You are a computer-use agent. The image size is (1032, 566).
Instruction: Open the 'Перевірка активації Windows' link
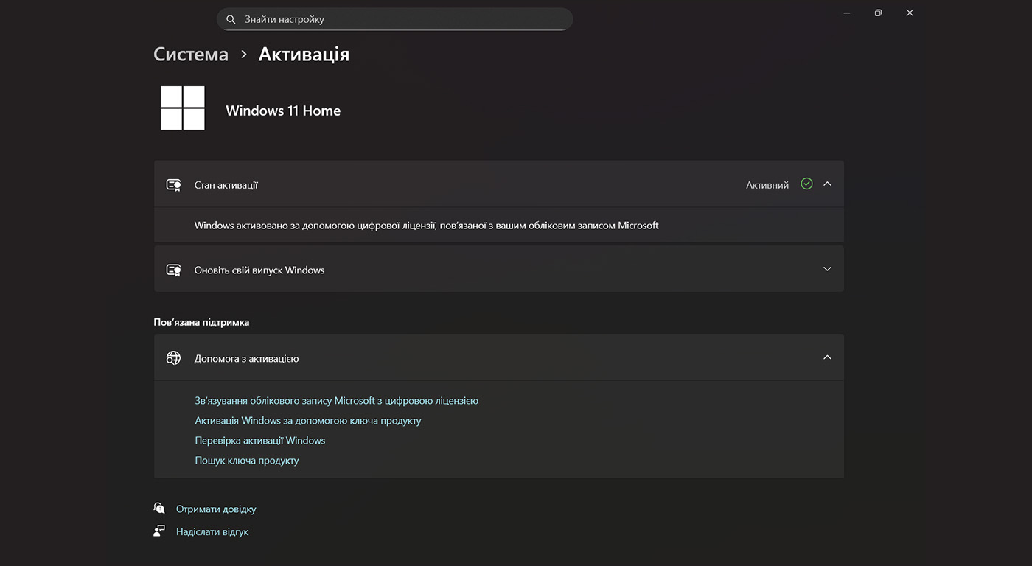tap(260, 441)
